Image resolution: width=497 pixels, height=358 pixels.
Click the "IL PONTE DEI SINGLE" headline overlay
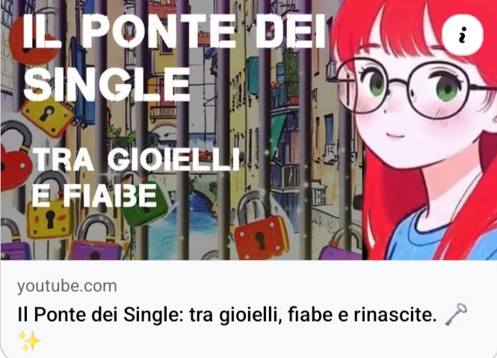pos(175,57)
